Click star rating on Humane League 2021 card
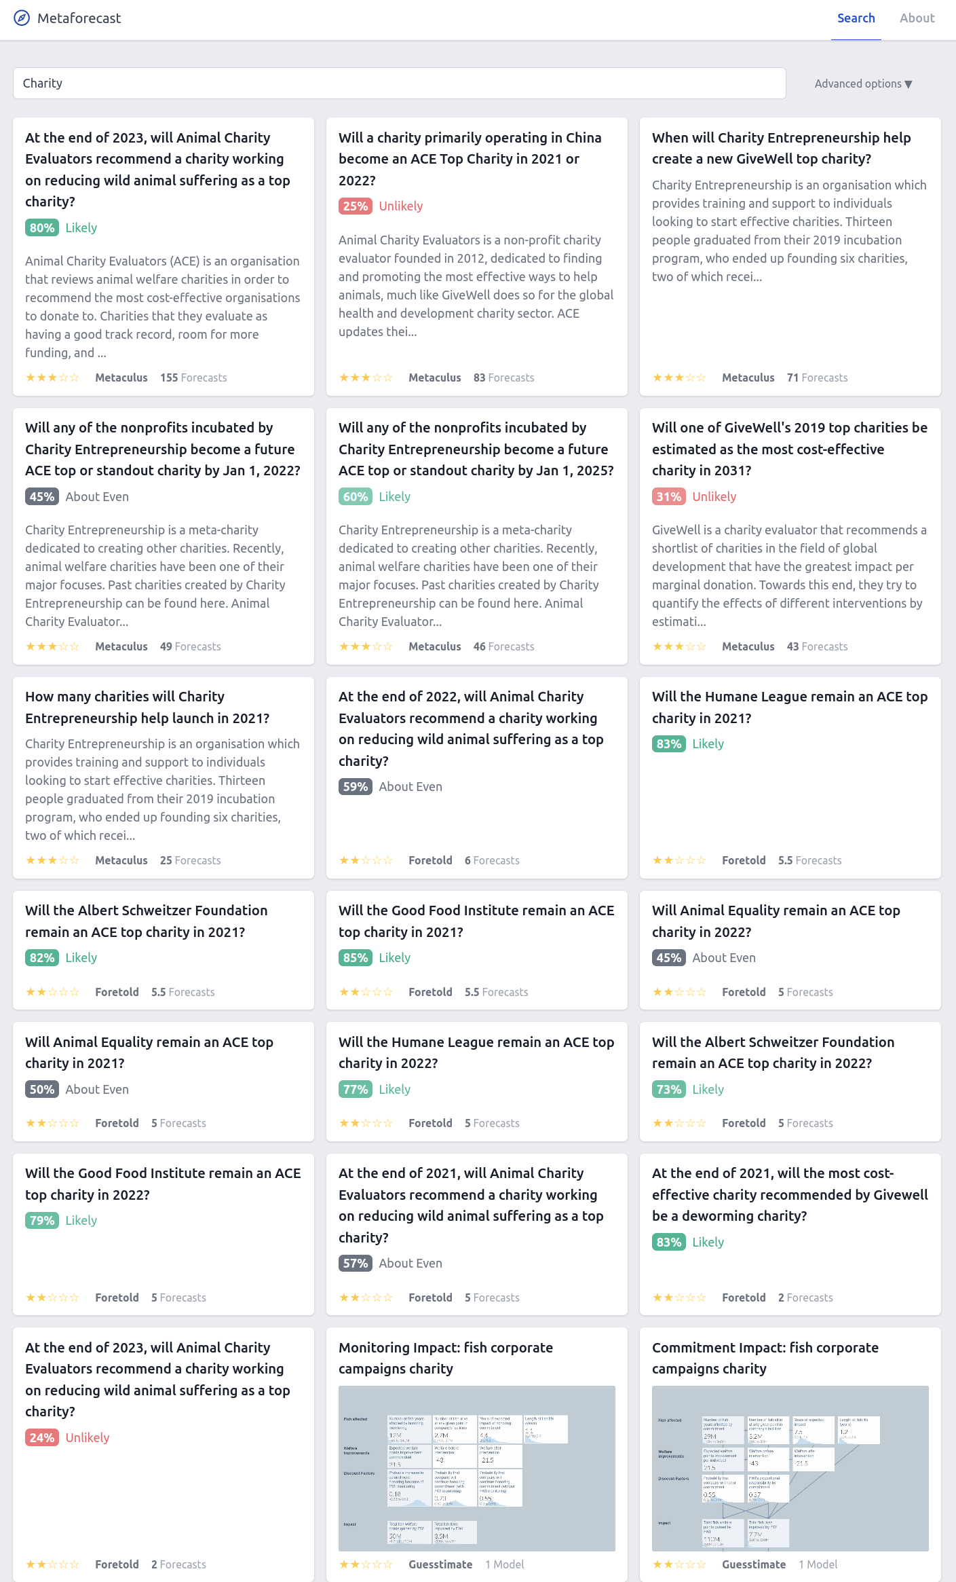 point(679,860)
